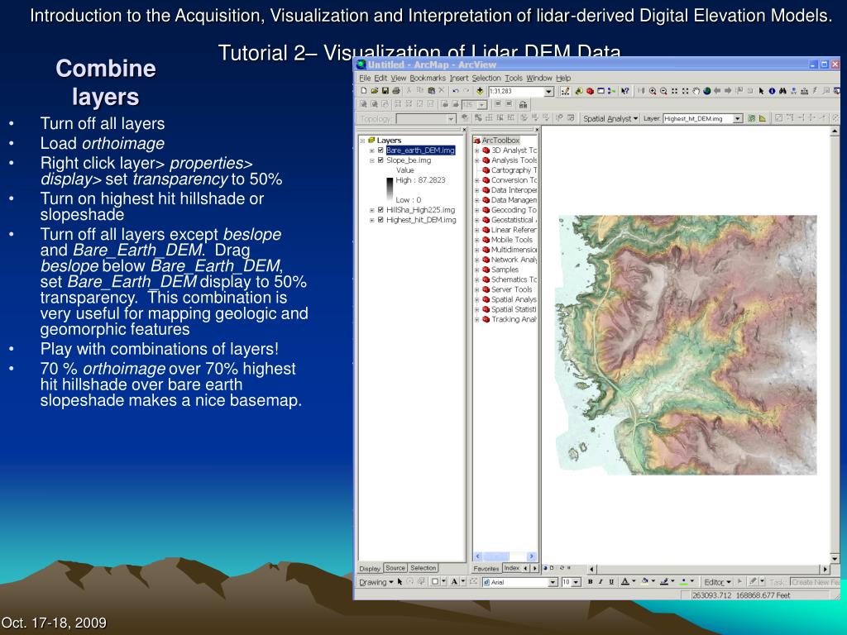The height and width of the screenshot is (635, 847).
Task: Go back to previous extent arrow
Action: (x=717, y=91)
